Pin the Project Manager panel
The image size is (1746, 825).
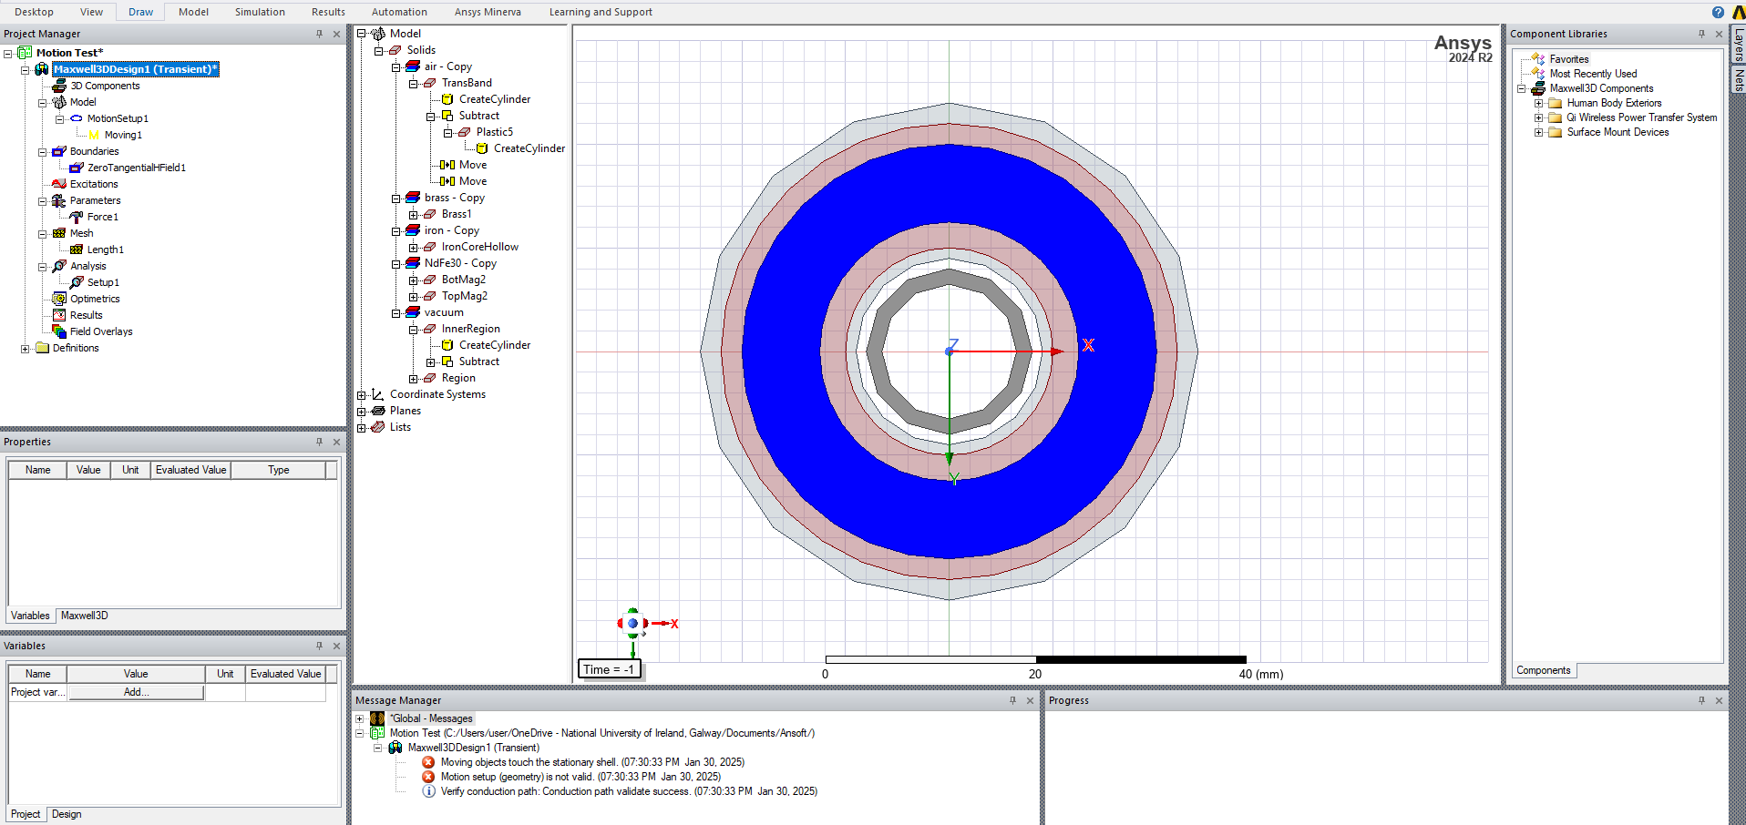[x=319, y=34]
